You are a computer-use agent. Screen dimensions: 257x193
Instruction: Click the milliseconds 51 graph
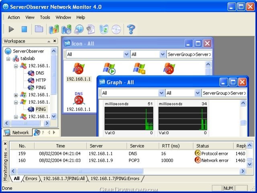(x=129, y=118)
